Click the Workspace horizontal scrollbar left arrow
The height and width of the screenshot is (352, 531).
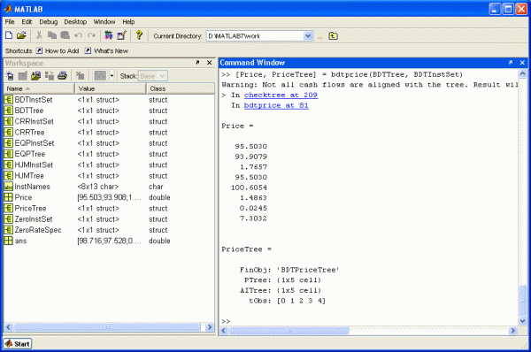[x=9, y=327]
